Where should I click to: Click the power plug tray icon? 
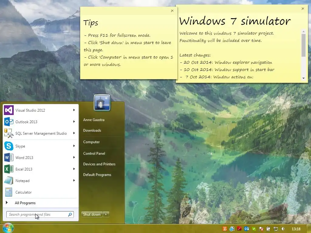[268, 229]
